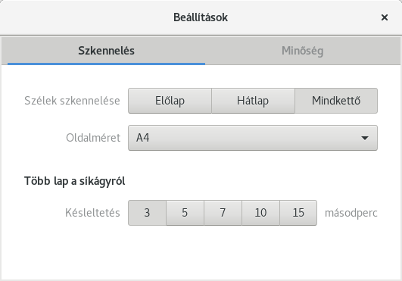Click the Több lap a síkágyról heading
402x281 pixels.
click(x=75, y=181)
